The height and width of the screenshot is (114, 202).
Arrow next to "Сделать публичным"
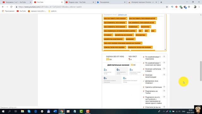tap(164, 87)
